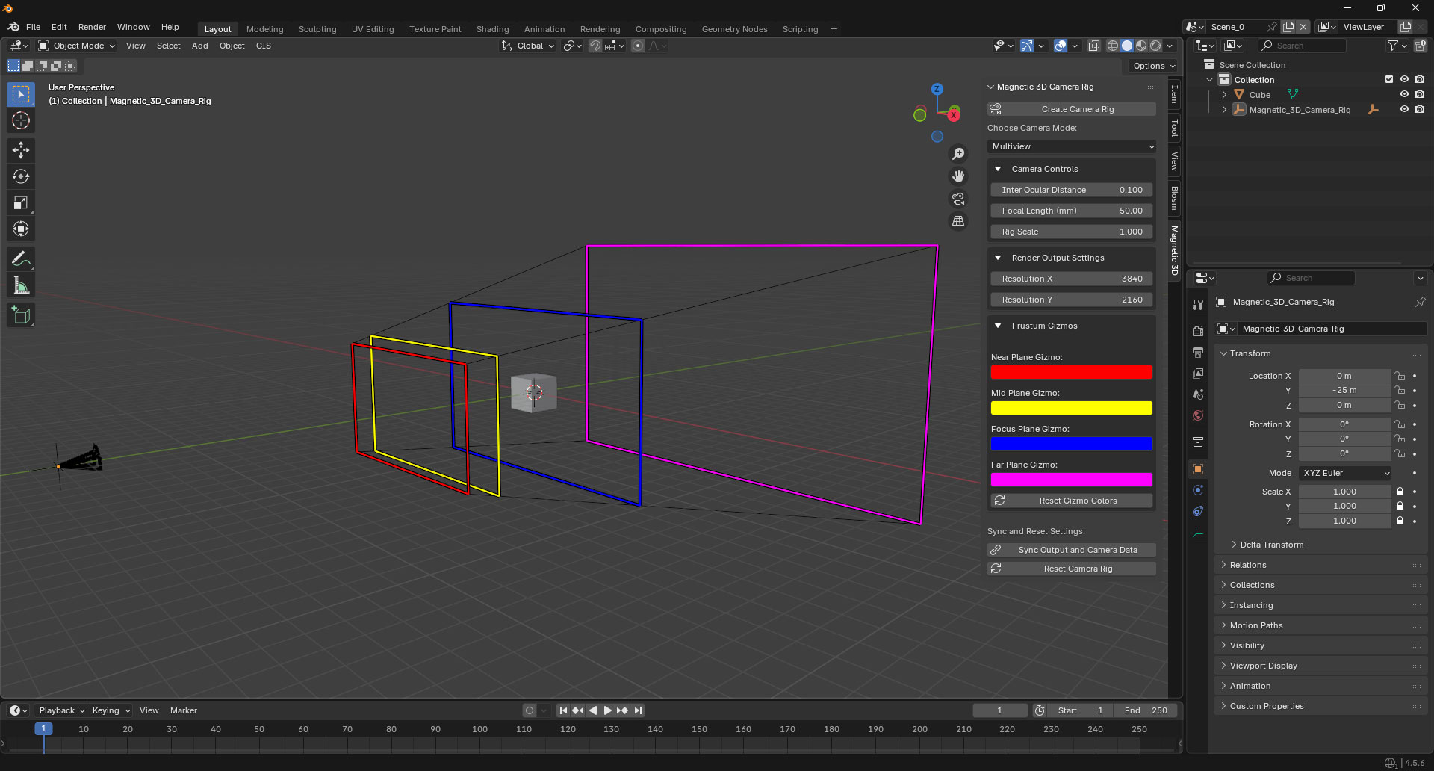Viewport: 1434px width, 771px height.
Task: Expand Cube in the outliner tree
Action: pyautogui.click(x=1224, y=95)
